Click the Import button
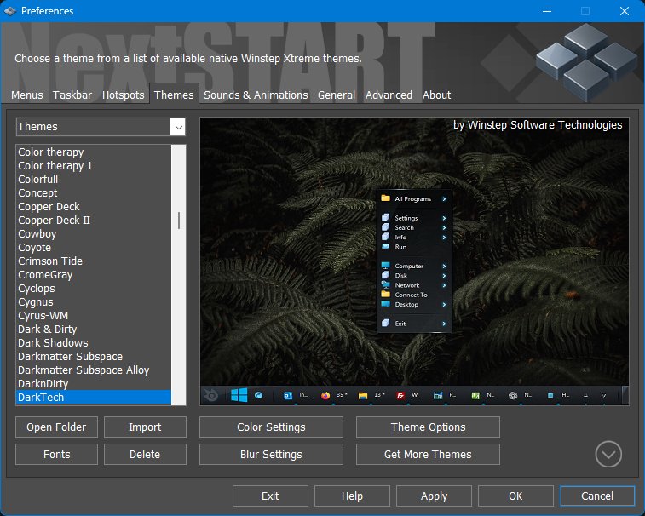 coord(145,427)
